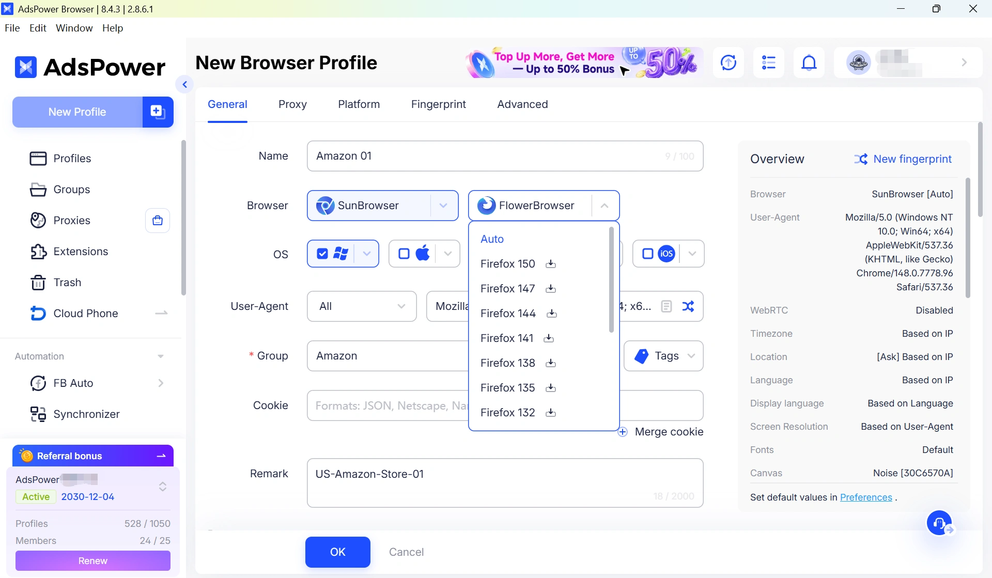Switch to the Fingerprint tab

[x=439, y=104]
